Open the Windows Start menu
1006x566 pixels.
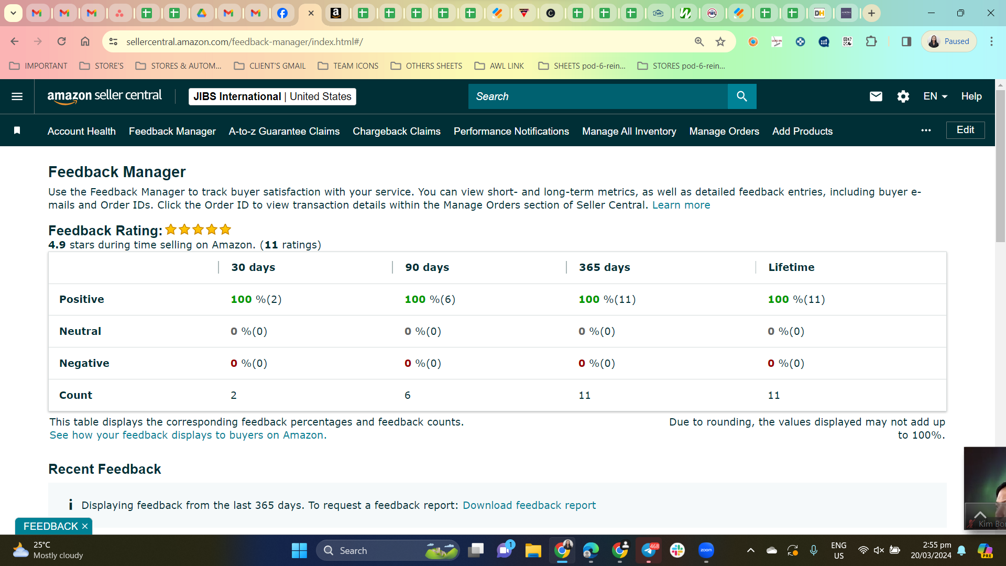click(x=299, y=550)
